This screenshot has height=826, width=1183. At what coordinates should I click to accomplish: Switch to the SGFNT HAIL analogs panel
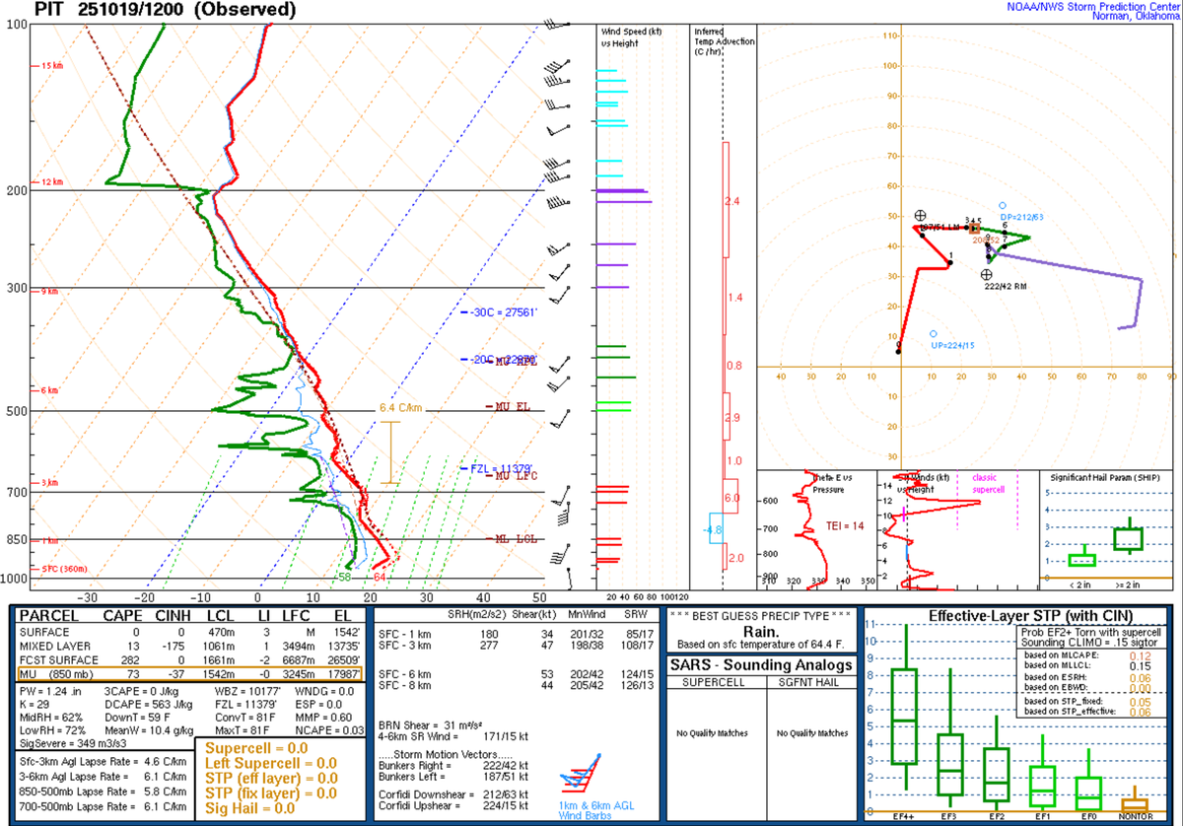810,681
